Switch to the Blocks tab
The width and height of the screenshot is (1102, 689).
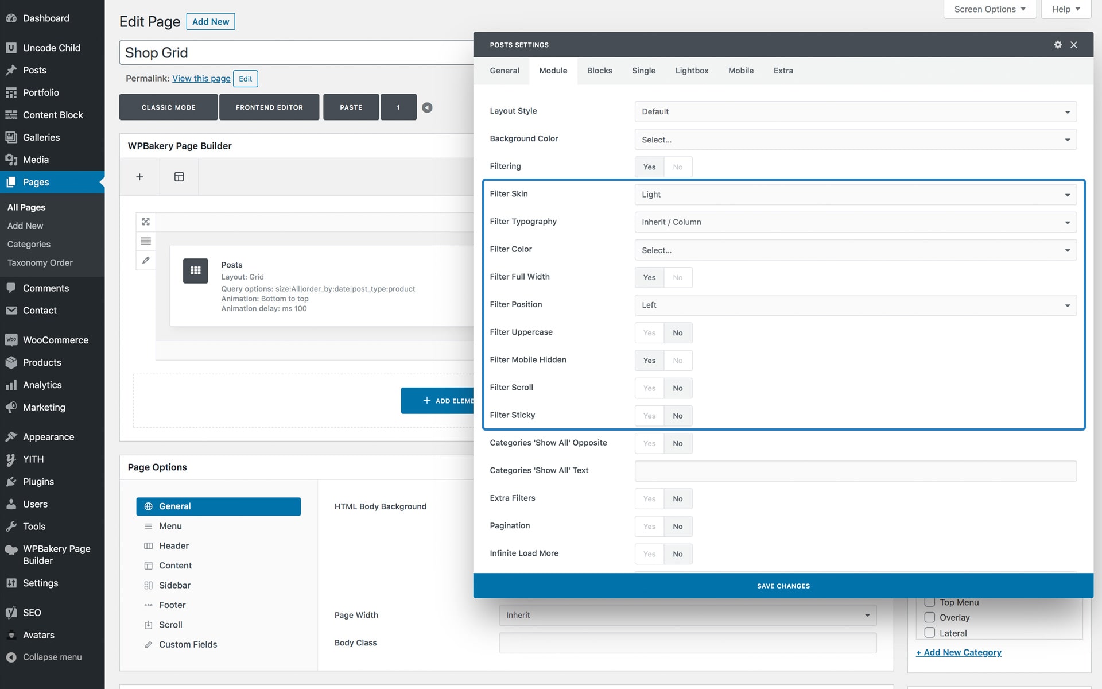coord(599,71)
